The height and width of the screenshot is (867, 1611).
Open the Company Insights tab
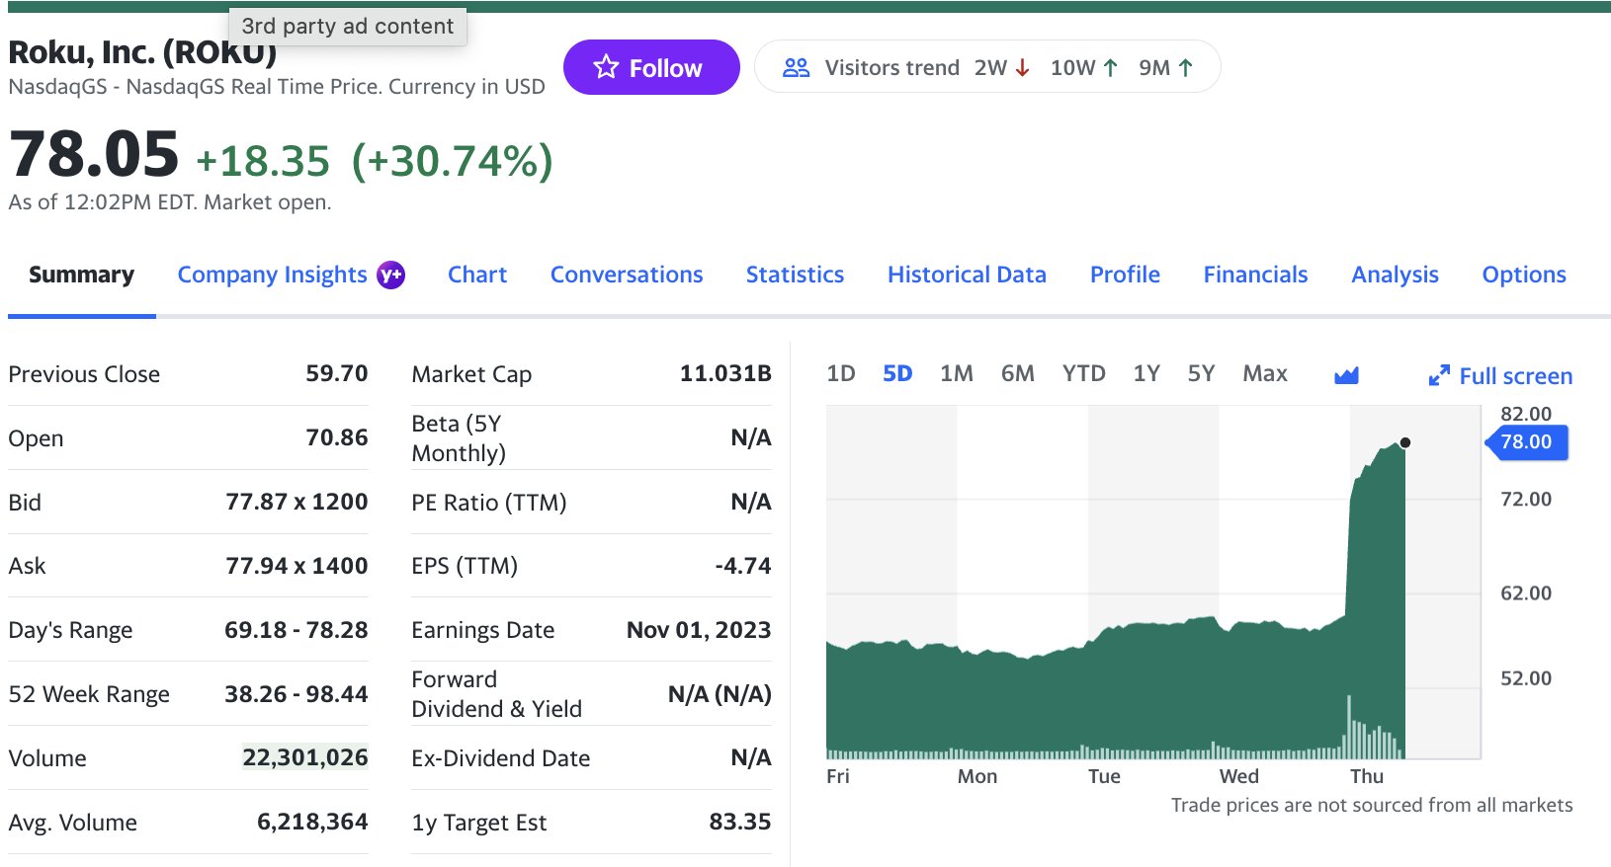(272, 275)
